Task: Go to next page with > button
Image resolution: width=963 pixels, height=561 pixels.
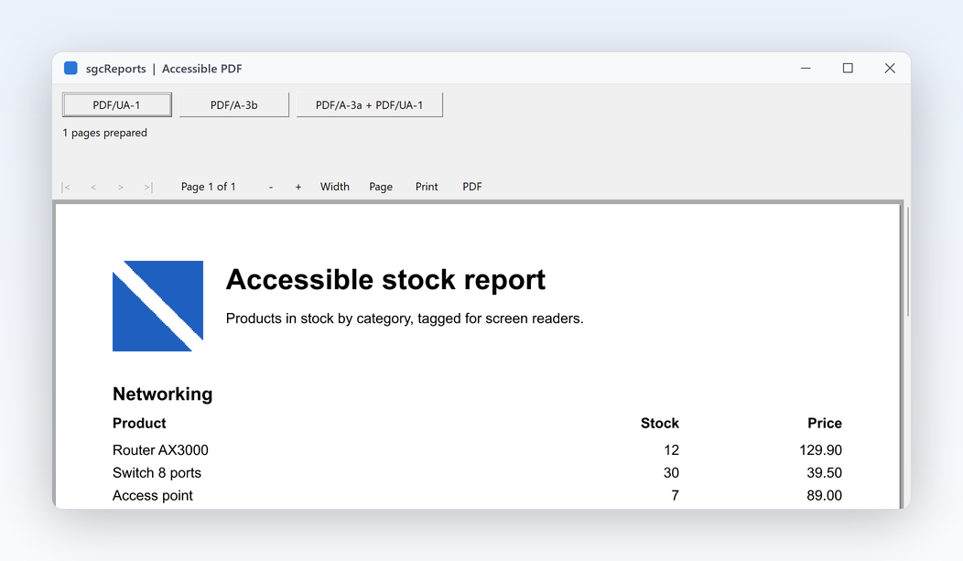Action: [x=121, y=187]
